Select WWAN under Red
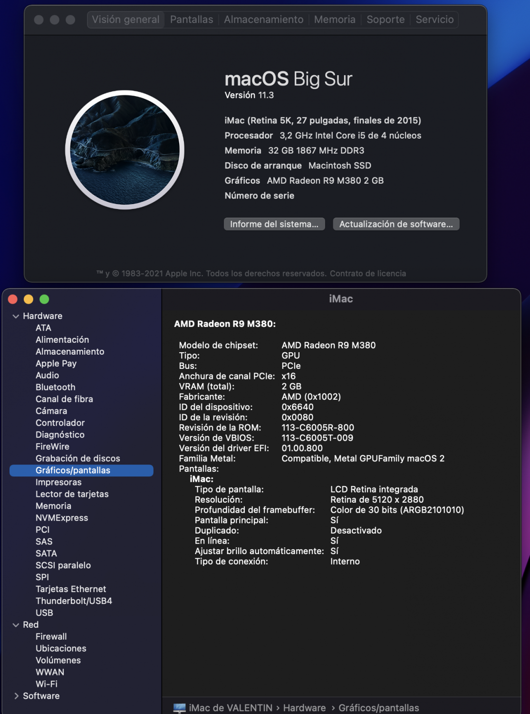 point(50,673)
